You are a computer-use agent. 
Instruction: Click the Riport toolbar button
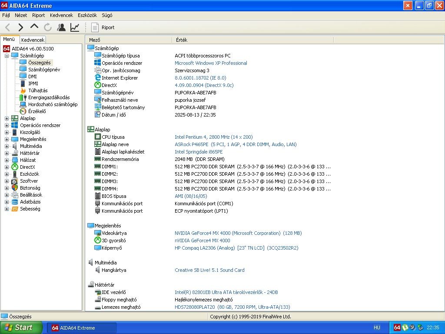(x=103, y=27)
